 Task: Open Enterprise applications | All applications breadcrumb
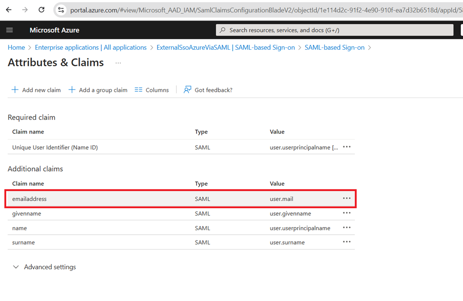[x=91, y=47]
